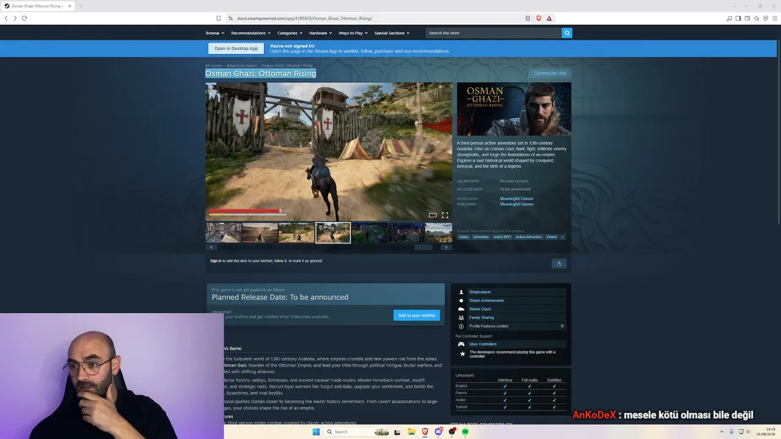Screen dimensions: 781x439
Task: Click the browser address bar URL
Action: coord(304,18)
